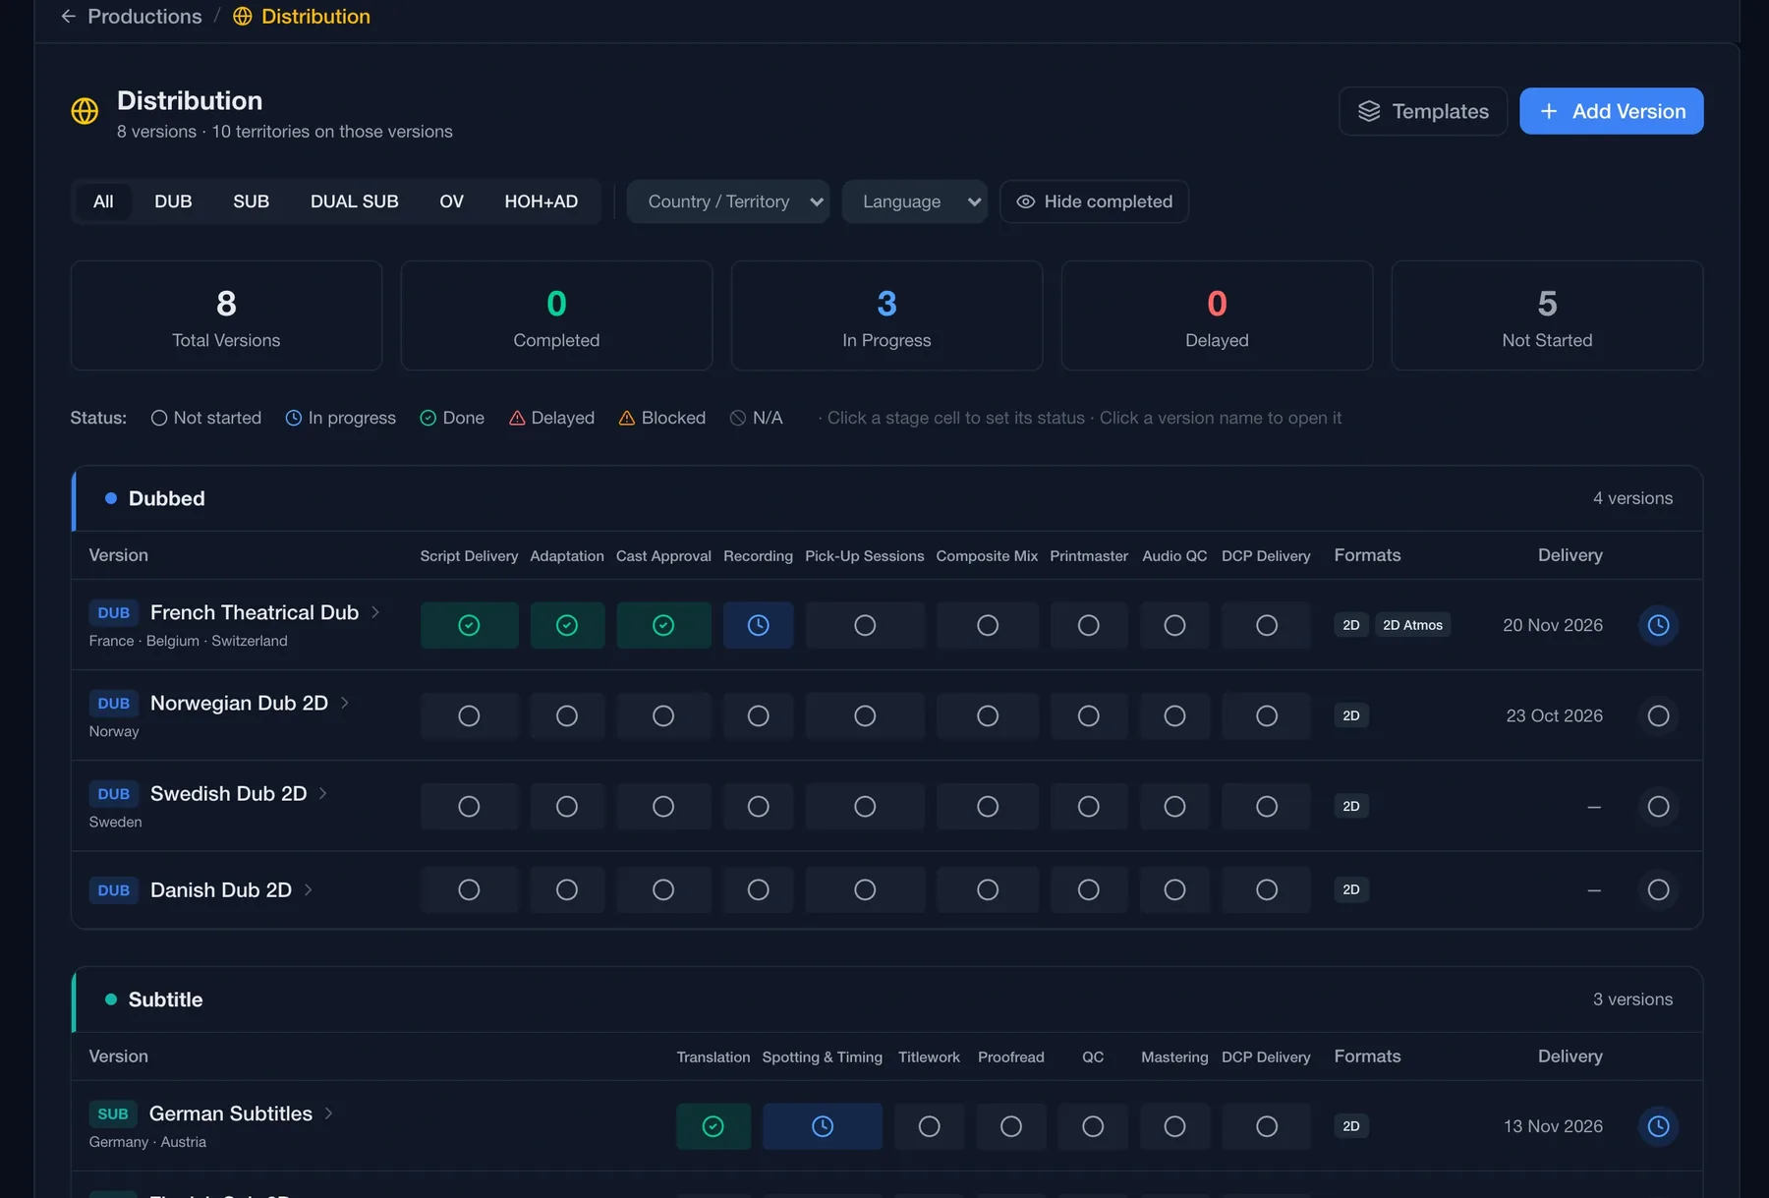Click German Subtitles Spotting & Timing cell
The width and height of the screenshot is (1769, 1198).
pos(823,1126)
